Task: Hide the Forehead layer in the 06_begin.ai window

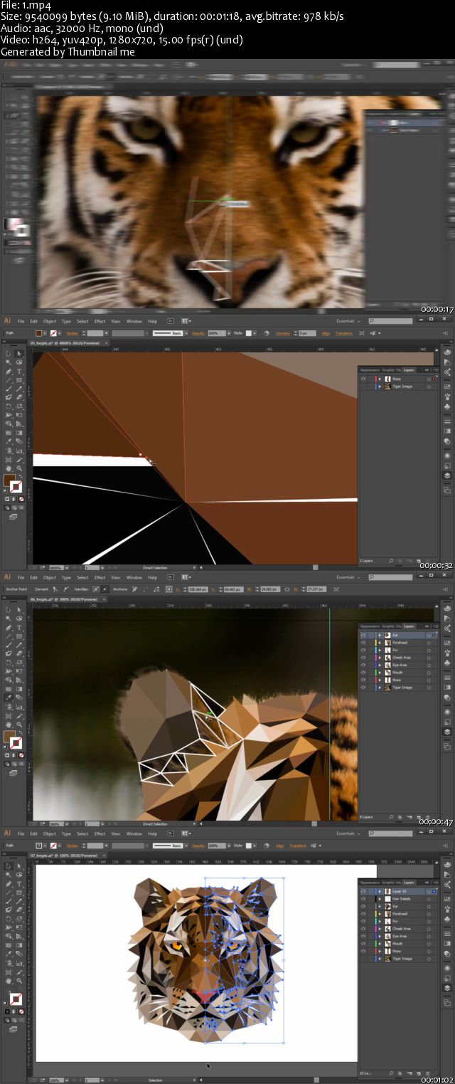Action: pyautogui.click(x=363, y=643)
